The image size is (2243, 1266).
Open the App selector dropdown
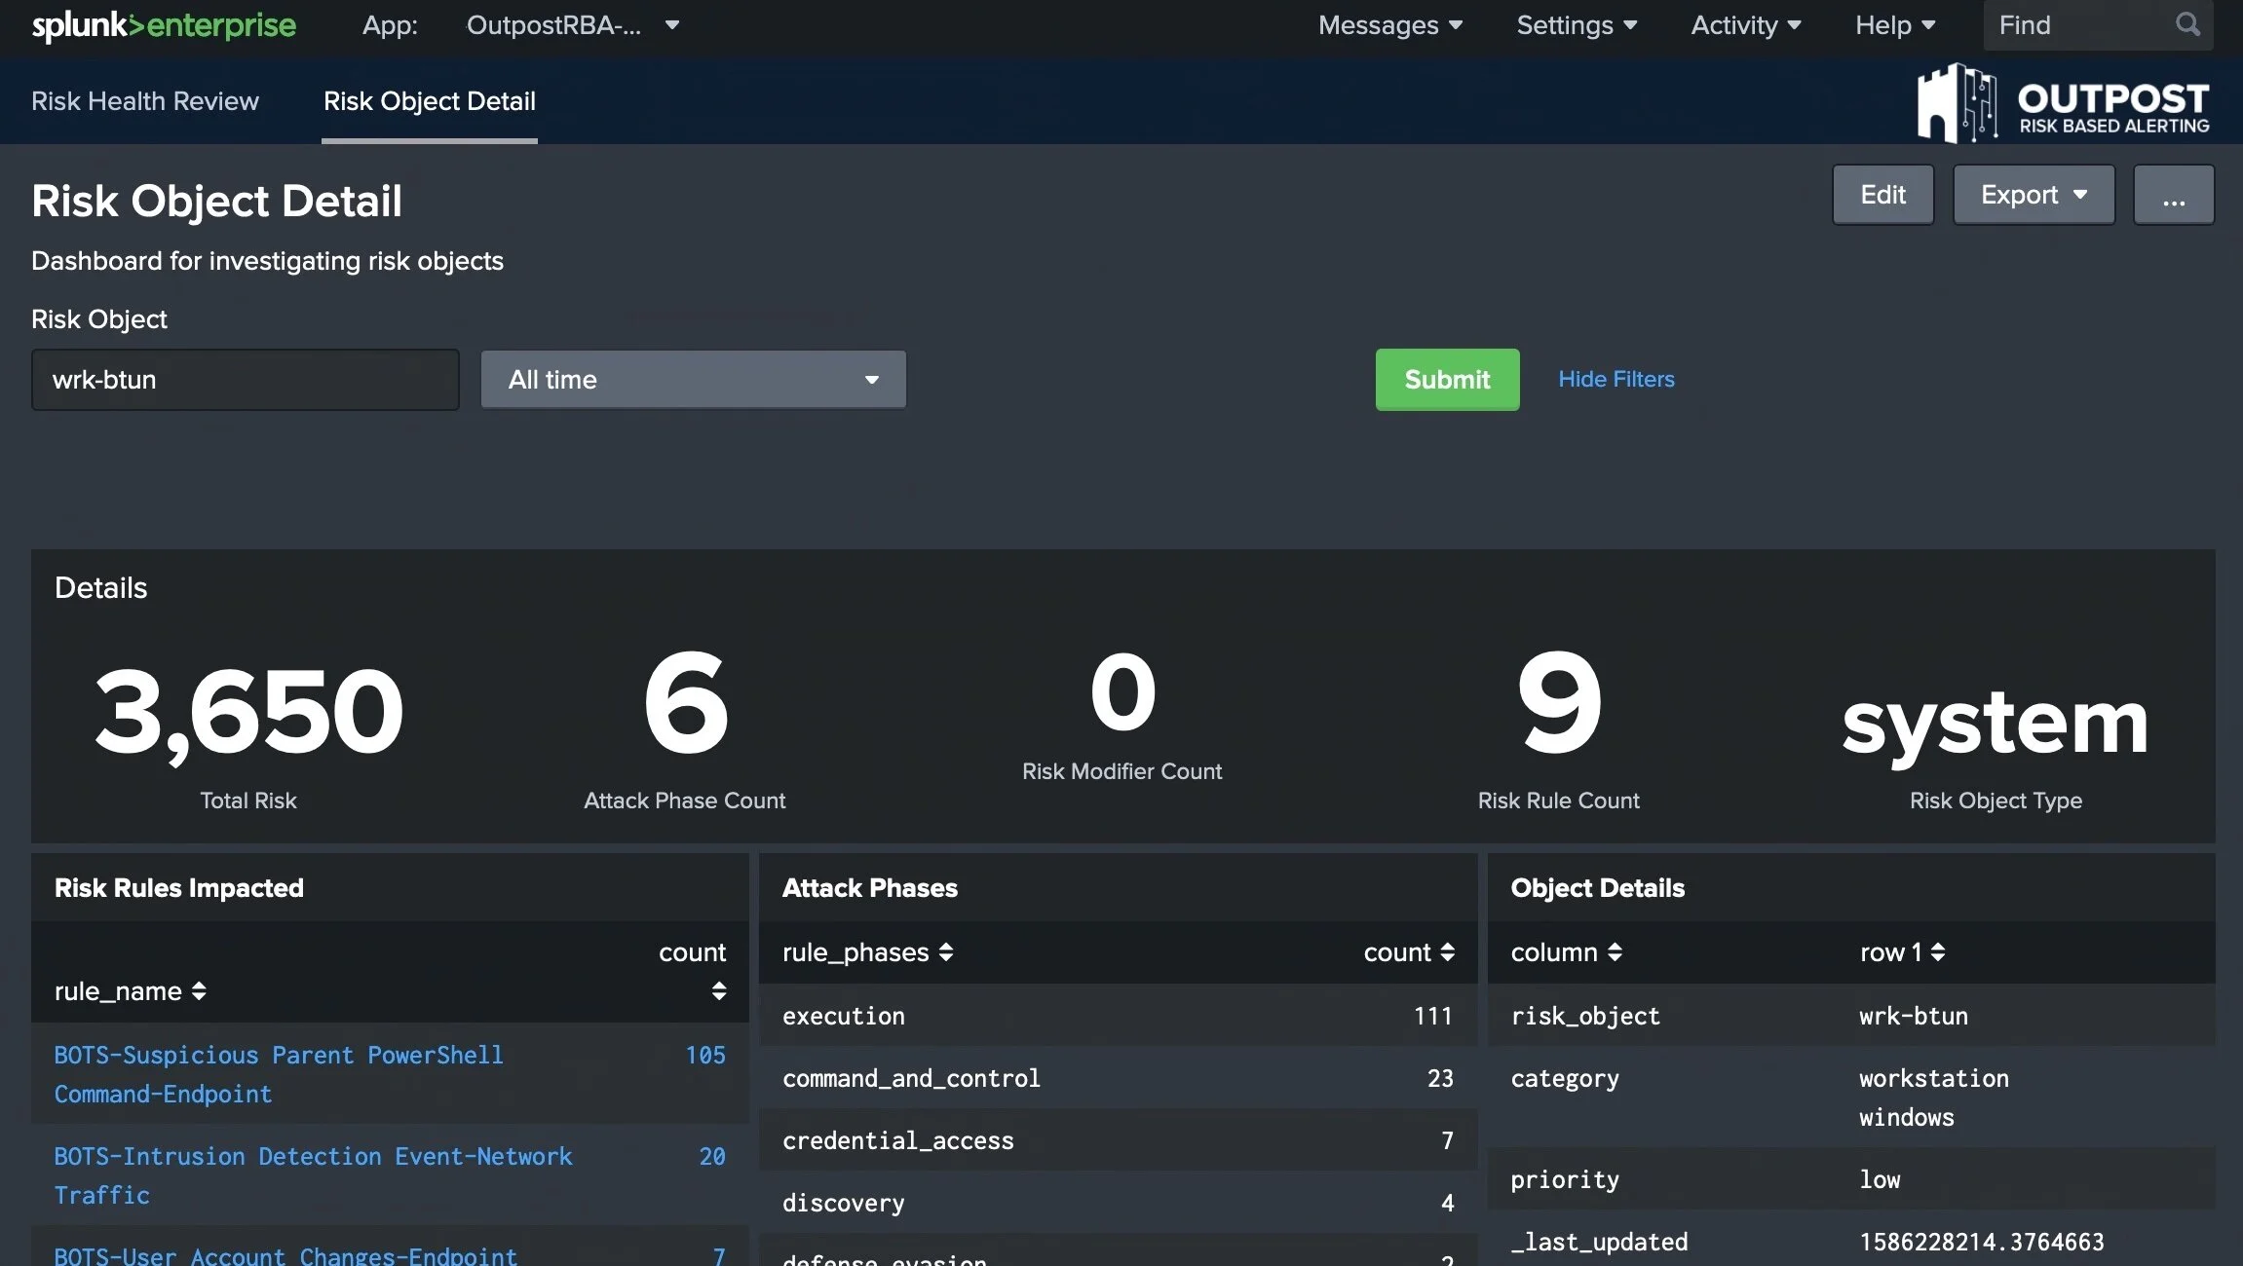573,25
